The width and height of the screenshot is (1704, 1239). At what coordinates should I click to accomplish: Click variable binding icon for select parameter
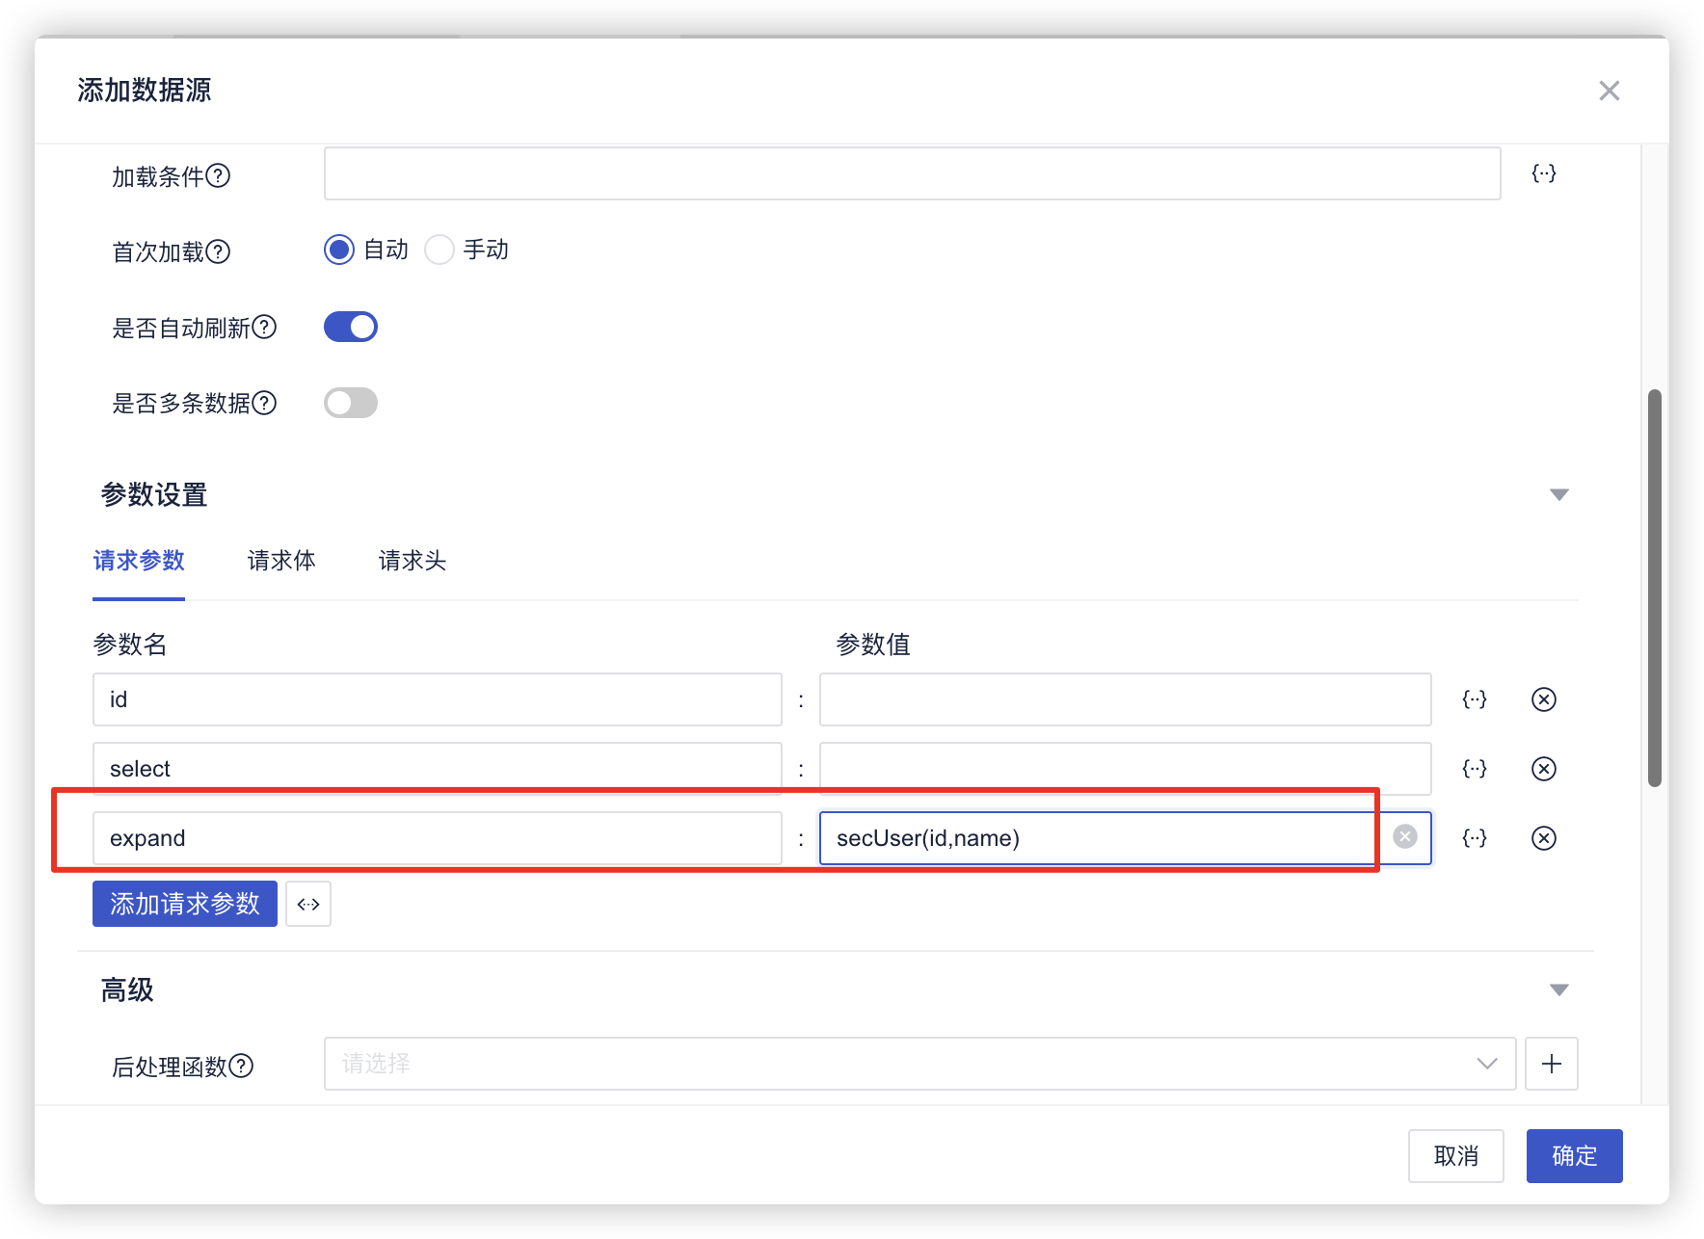(1474, 769)
